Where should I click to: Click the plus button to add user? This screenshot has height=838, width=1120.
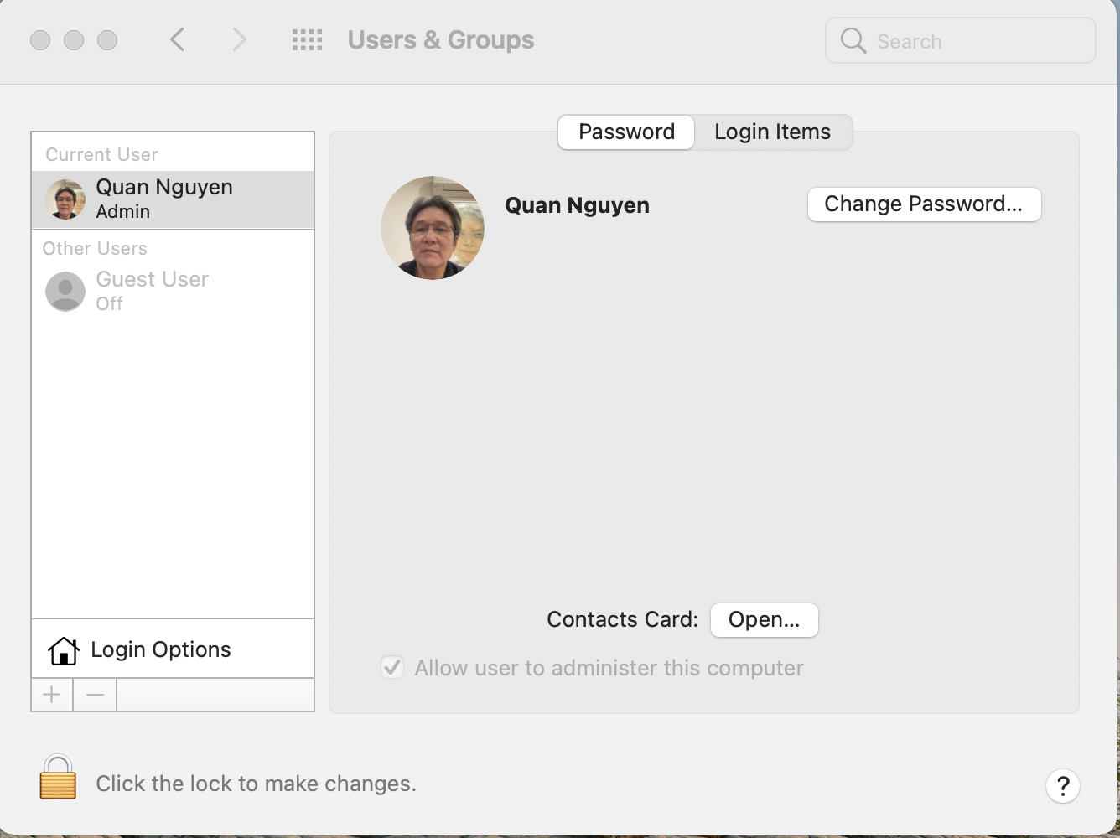(x=52, y=695)
